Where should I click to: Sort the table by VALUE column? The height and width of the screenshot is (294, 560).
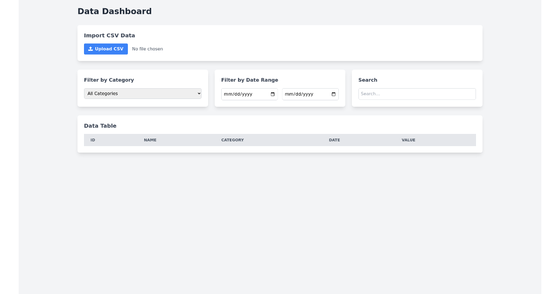pyautogui.click(x=408, y=140)
